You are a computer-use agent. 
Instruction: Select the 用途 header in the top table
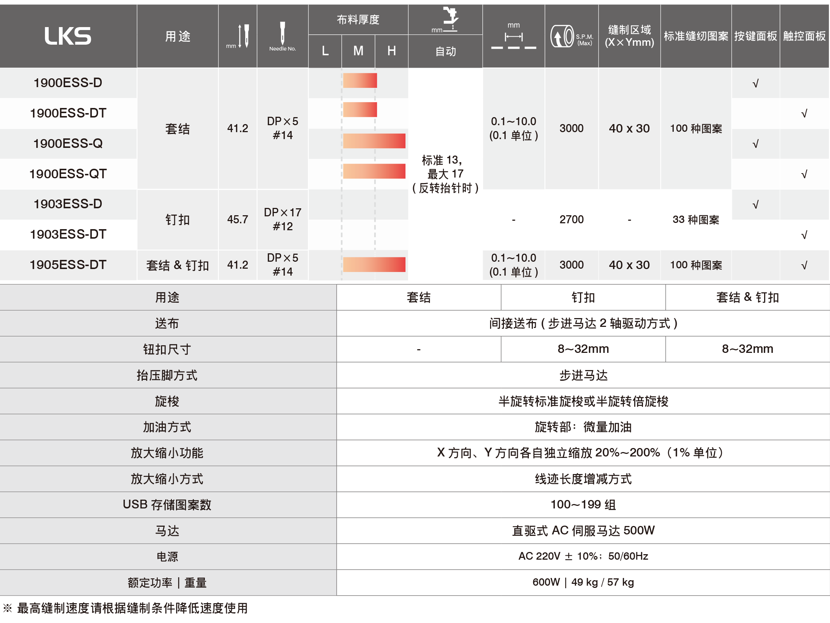(x=178, y=36)
